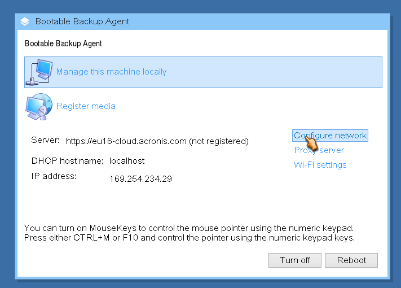Click the "Server:" label
This screenshot has width=401, height=288.
click(45, 139)
